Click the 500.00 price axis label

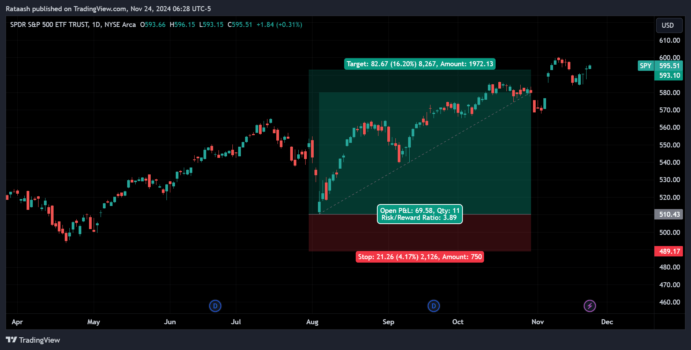pos(669,233)
